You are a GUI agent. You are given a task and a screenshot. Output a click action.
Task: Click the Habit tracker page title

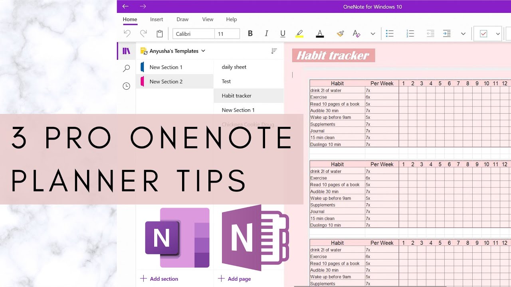click(333, 55)
